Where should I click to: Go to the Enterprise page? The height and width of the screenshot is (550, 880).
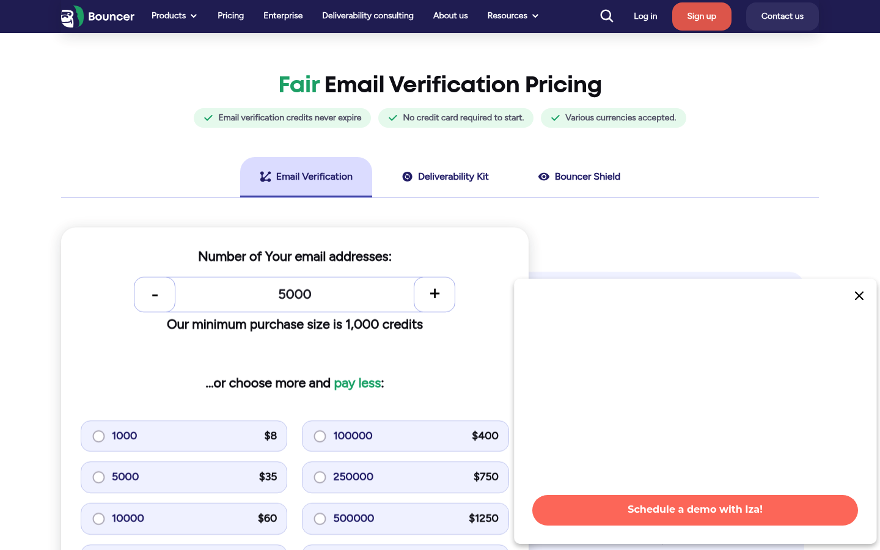[x=283, y=16]
